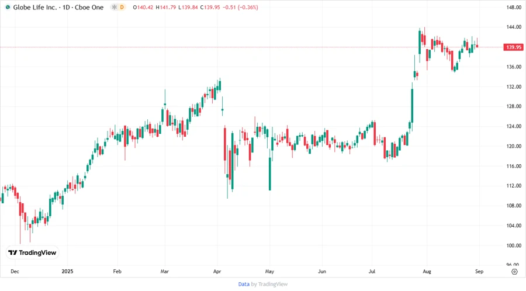526x291 pixels.
Task: Click the 120.00 price axis label
Action: [514, 146]
